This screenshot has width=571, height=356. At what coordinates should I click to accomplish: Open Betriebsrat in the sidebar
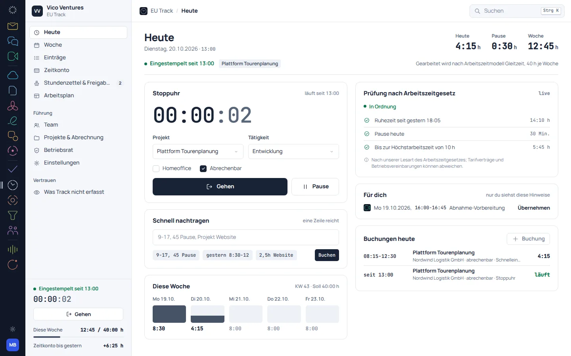click(x=78, y=150)
